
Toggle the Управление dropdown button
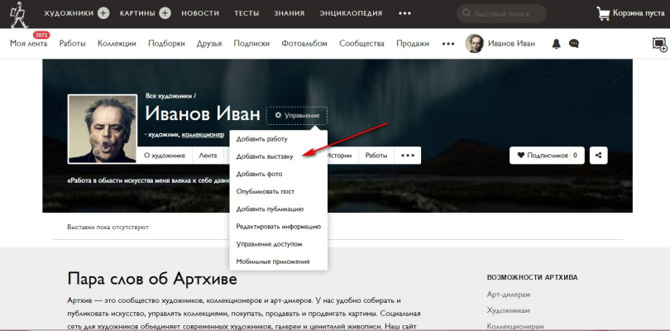pos(296,116)
